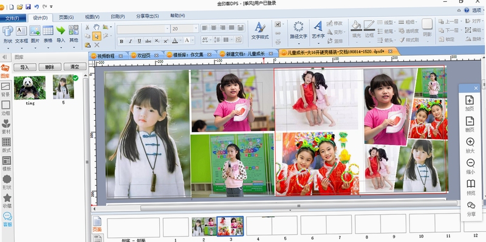Switch to the 页面(G) ribbon tab
The height and width of the screenshot is (242, 486).
pyautogui.click(x=66, y=18)
